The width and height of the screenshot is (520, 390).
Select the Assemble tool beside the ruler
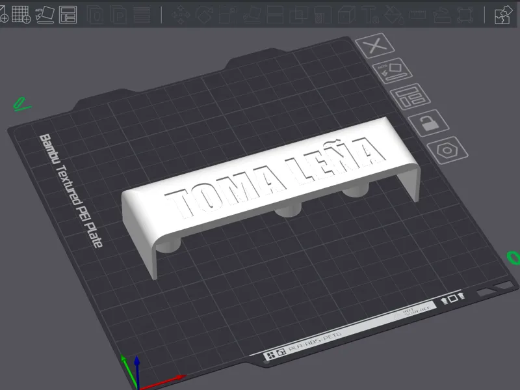[442, 15]
